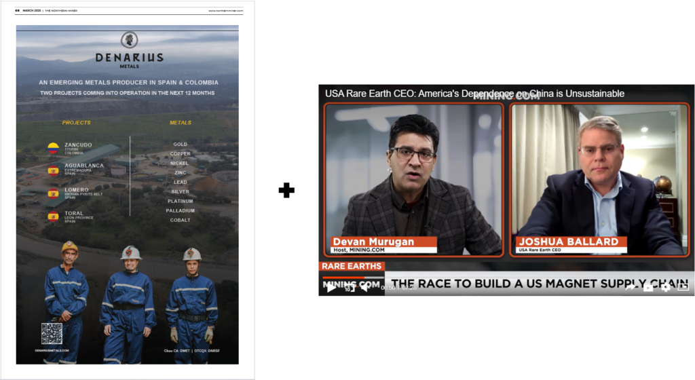Click the Denarius coin logo emblem
695x380 pixels.
pyautogui.click(x=129, y=40)
